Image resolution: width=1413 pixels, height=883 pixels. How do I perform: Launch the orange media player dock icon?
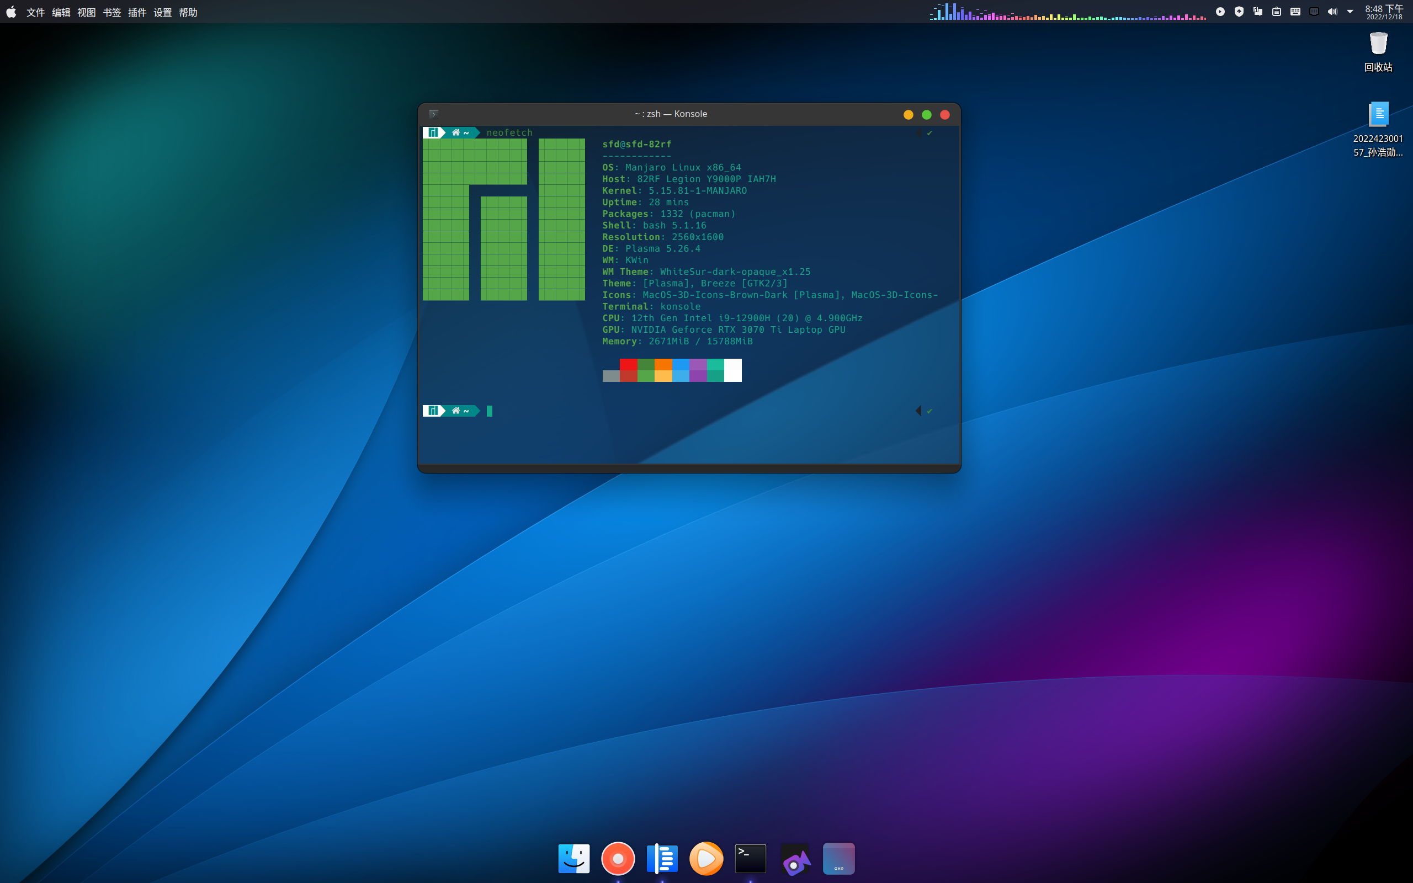[706, 859]
